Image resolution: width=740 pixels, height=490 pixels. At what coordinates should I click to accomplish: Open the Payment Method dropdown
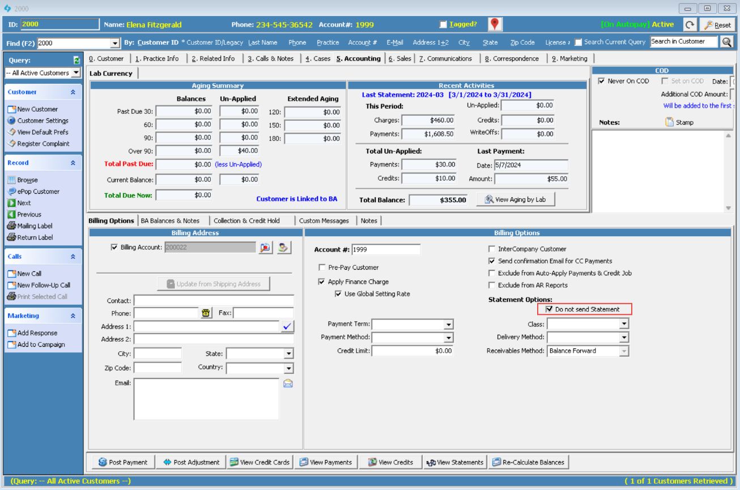coord(449,338)
